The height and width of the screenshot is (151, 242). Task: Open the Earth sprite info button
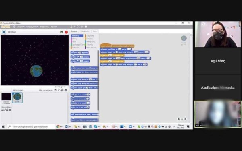click(x=13, y=93)
